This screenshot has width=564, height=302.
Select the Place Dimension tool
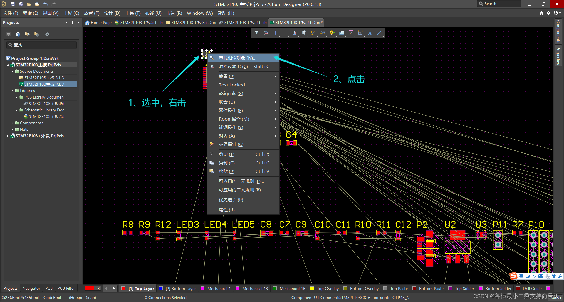tap(360, 33)
